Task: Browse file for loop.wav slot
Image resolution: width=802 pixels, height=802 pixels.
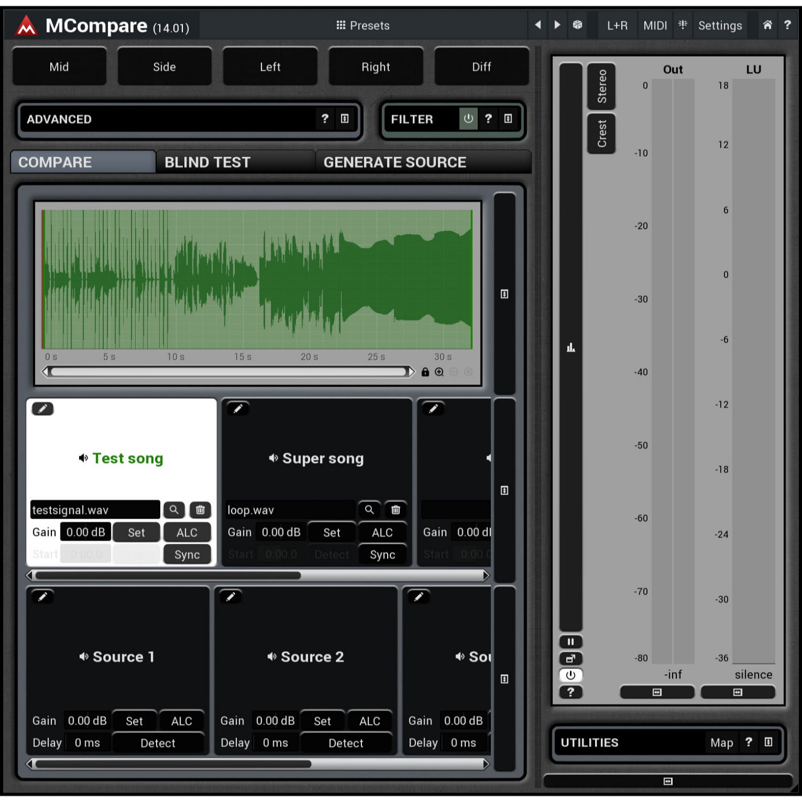Action: pos(369,510)
